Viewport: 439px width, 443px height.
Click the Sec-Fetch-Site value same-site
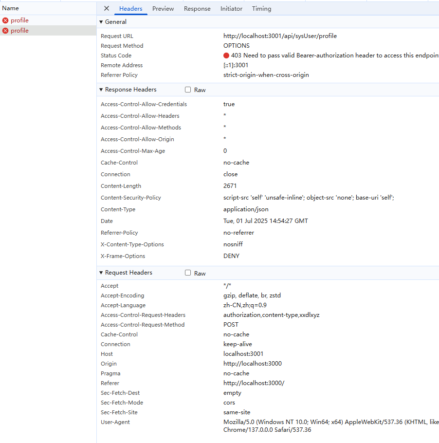point(237,412)
